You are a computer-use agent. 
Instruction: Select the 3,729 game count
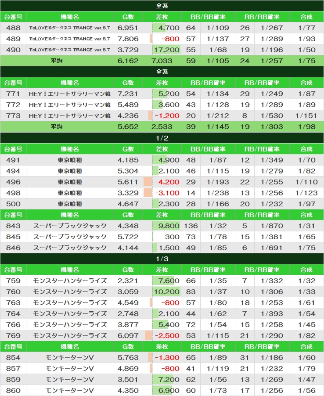click(128, 50)
